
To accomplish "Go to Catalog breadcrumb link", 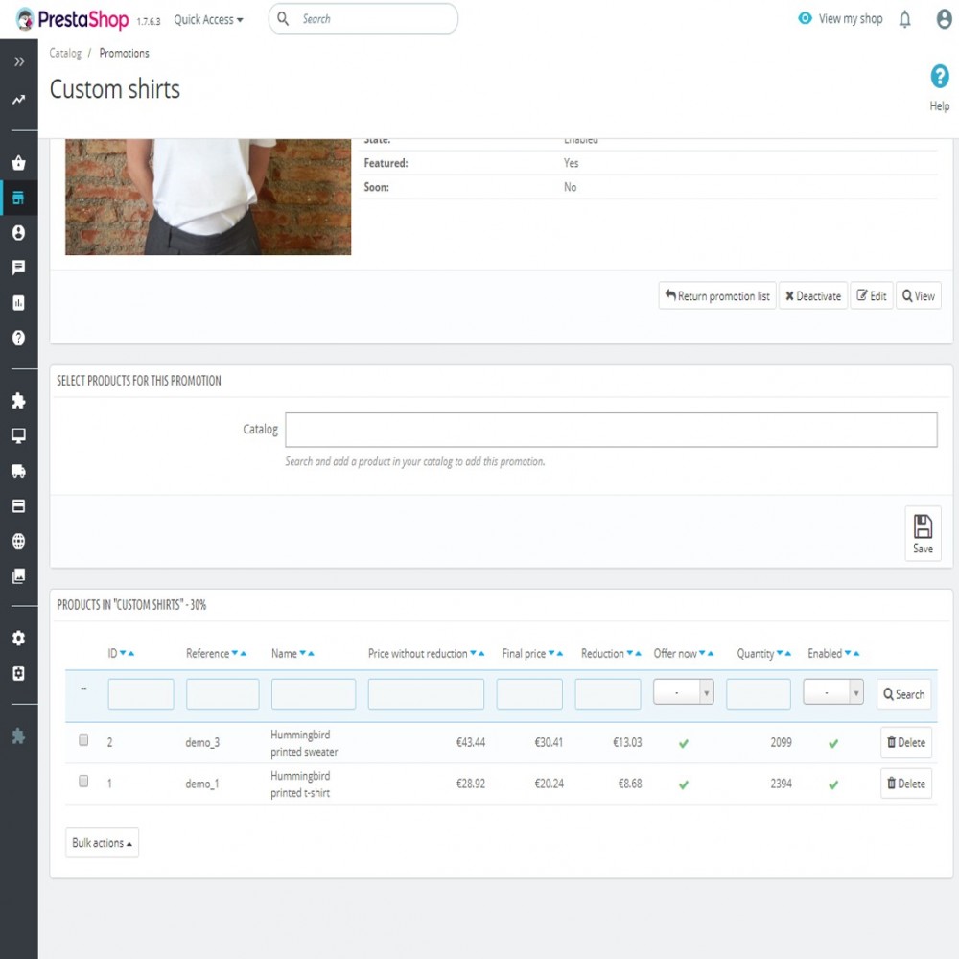I will (65, 54).
